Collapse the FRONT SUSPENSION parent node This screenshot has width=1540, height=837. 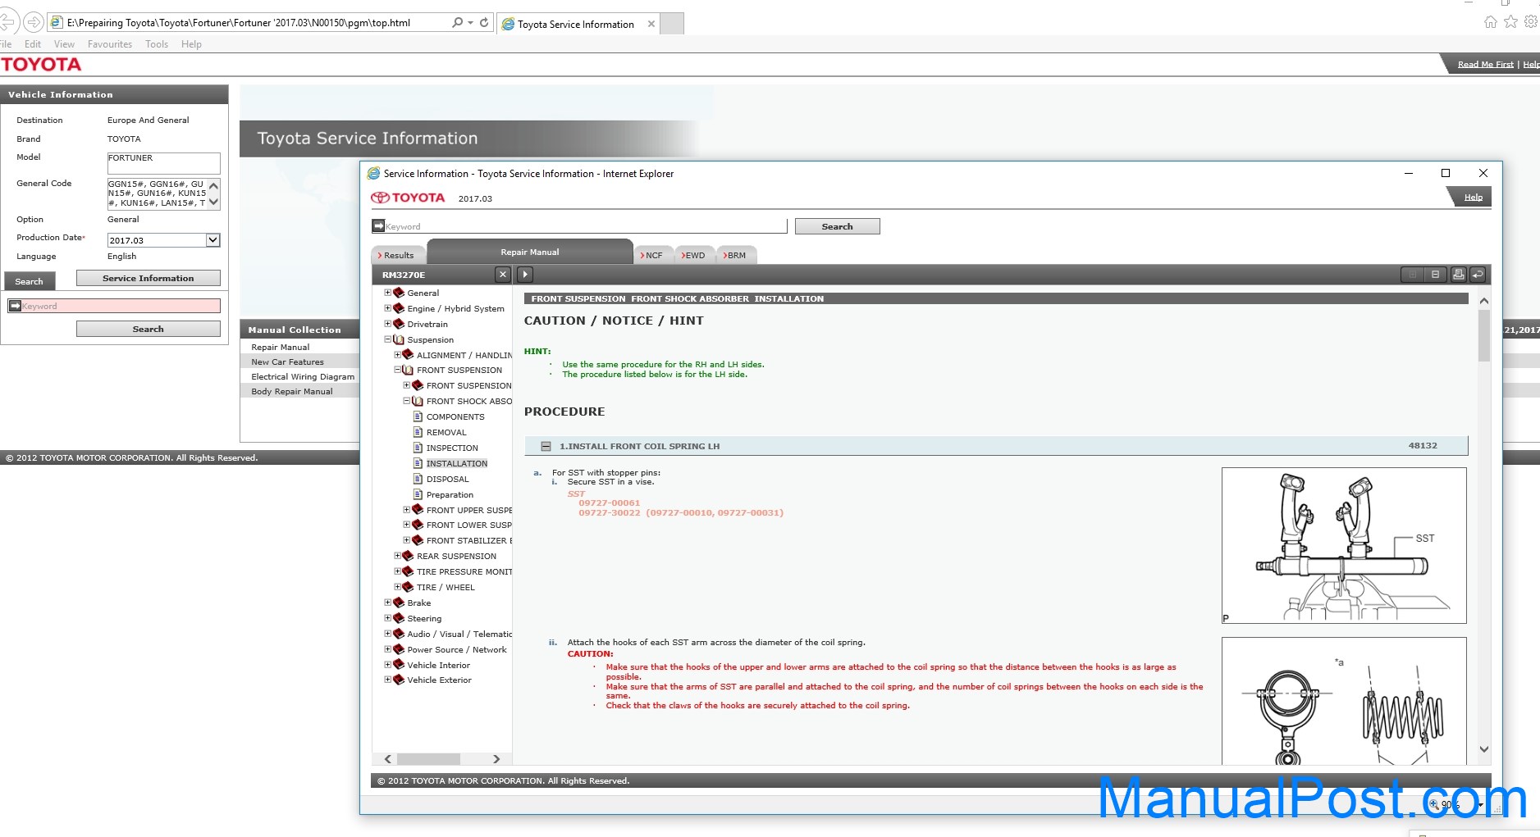(x=398, y=370)
